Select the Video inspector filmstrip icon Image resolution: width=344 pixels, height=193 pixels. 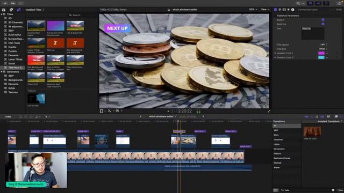(284, 10)
